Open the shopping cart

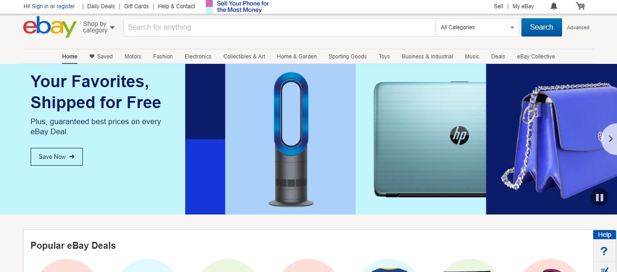pyautogui.click(x=580, y=6)
